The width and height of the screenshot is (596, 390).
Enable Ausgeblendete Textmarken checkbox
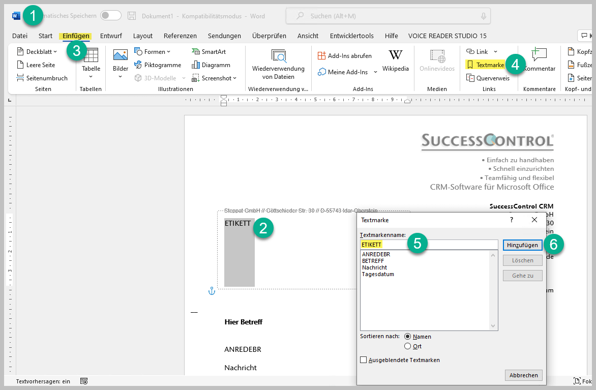[x=363, y=360]
